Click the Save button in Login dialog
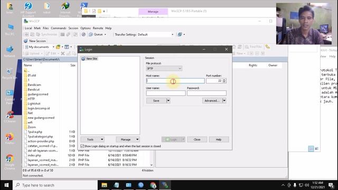 tap(156, 101)
